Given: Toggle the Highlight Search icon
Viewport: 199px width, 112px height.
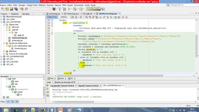Looking at the screenshot, I should coord(97,17).
